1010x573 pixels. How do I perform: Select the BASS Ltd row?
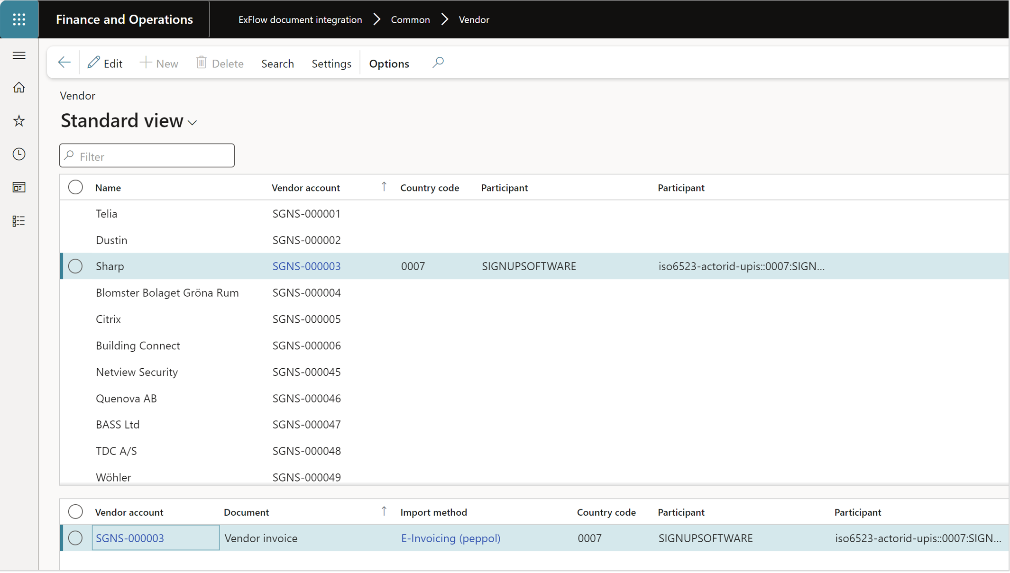[x=534, y=425]
